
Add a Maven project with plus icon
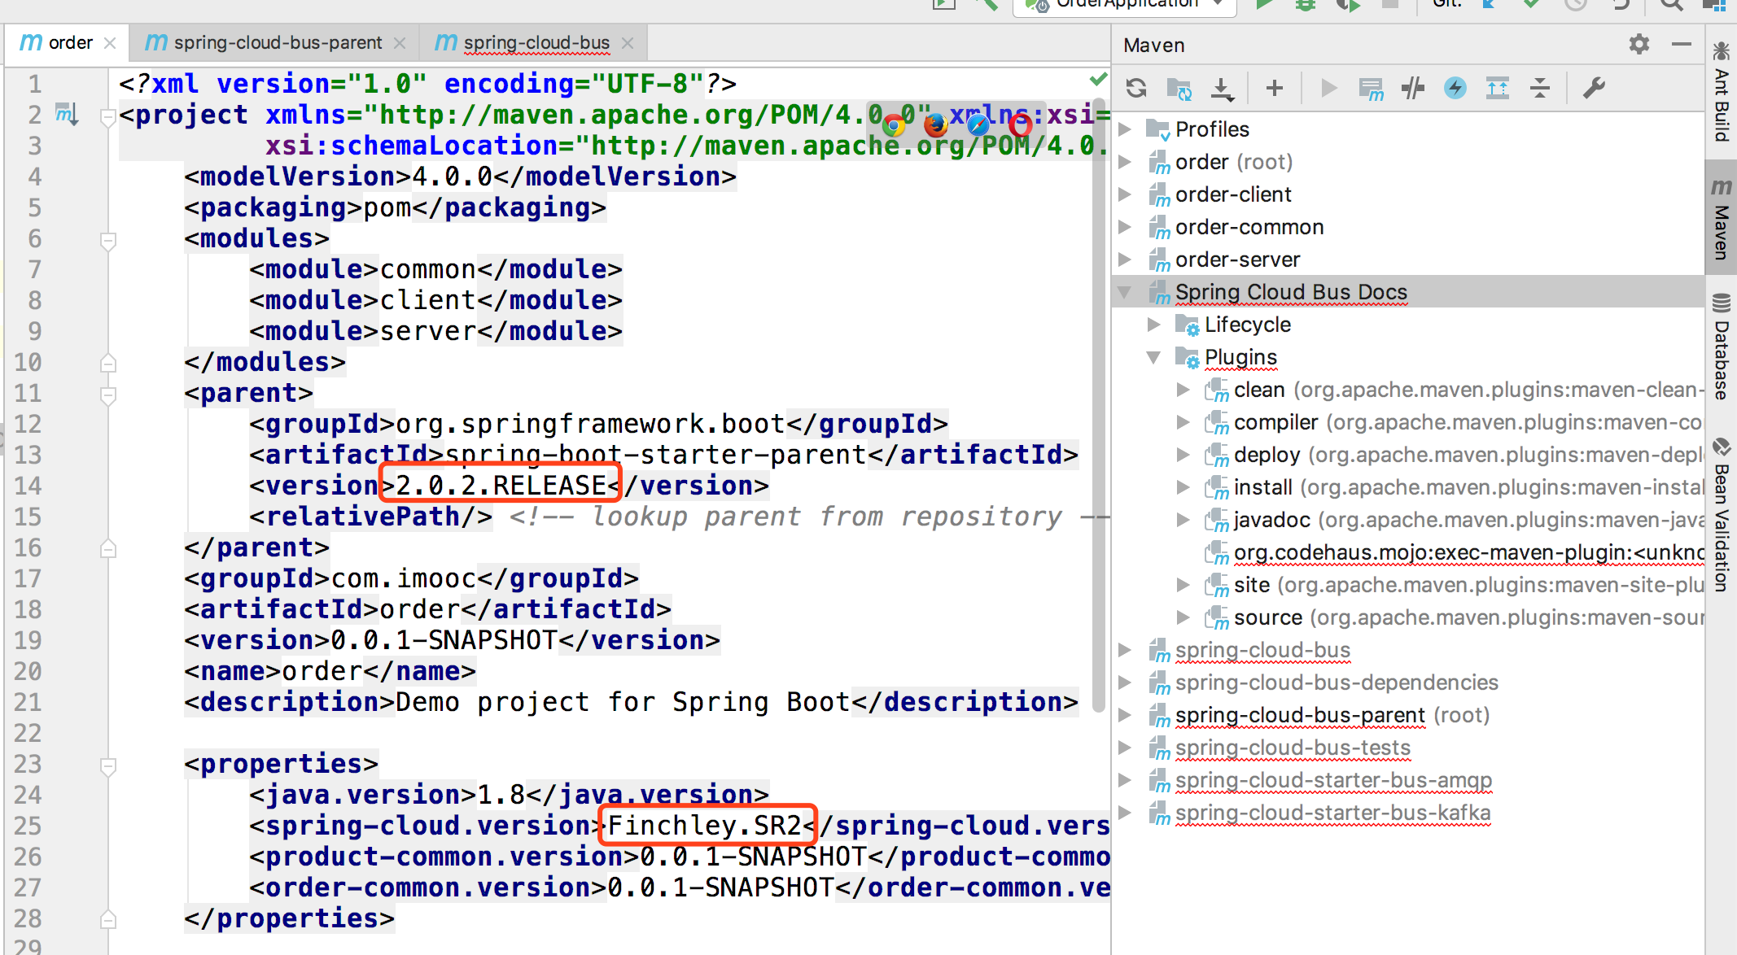click(x=1275, y=88)
